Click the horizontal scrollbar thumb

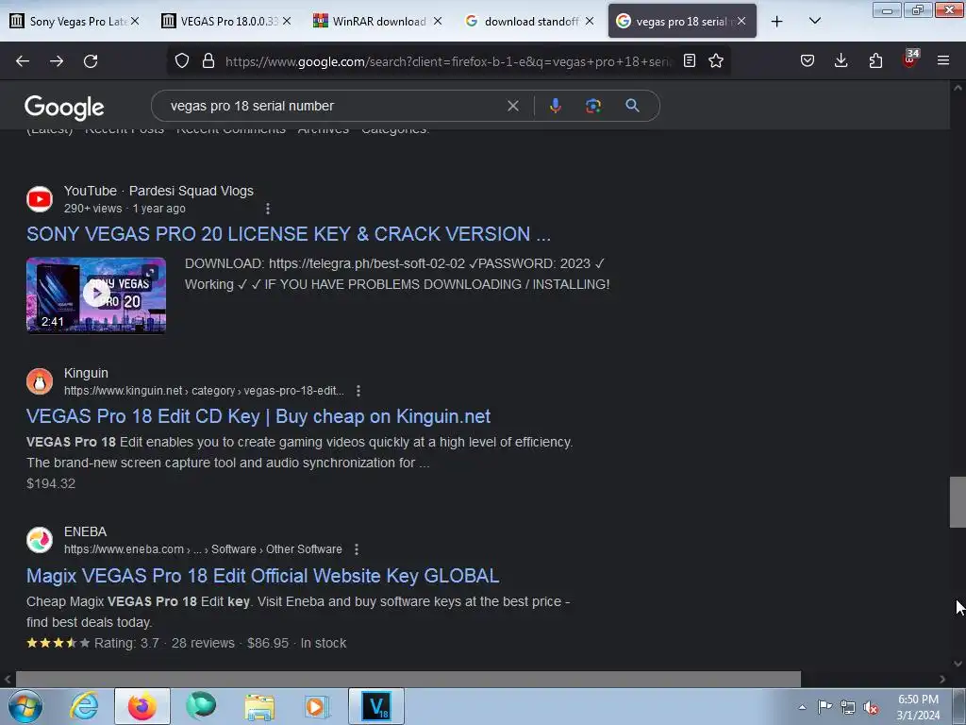click(x=408, y=680)
